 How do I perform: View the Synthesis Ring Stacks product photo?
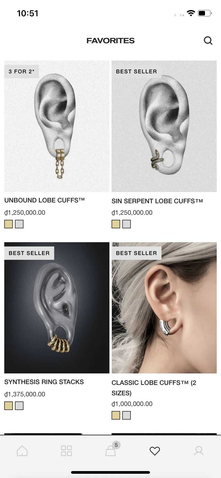coord(57,308)
